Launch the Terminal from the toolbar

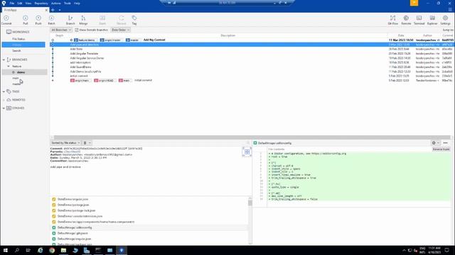click(x=419, y=20)
